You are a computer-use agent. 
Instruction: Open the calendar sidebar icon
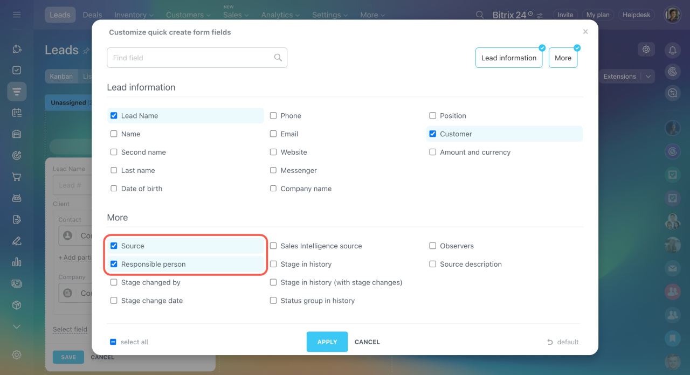tap(17, 113)
